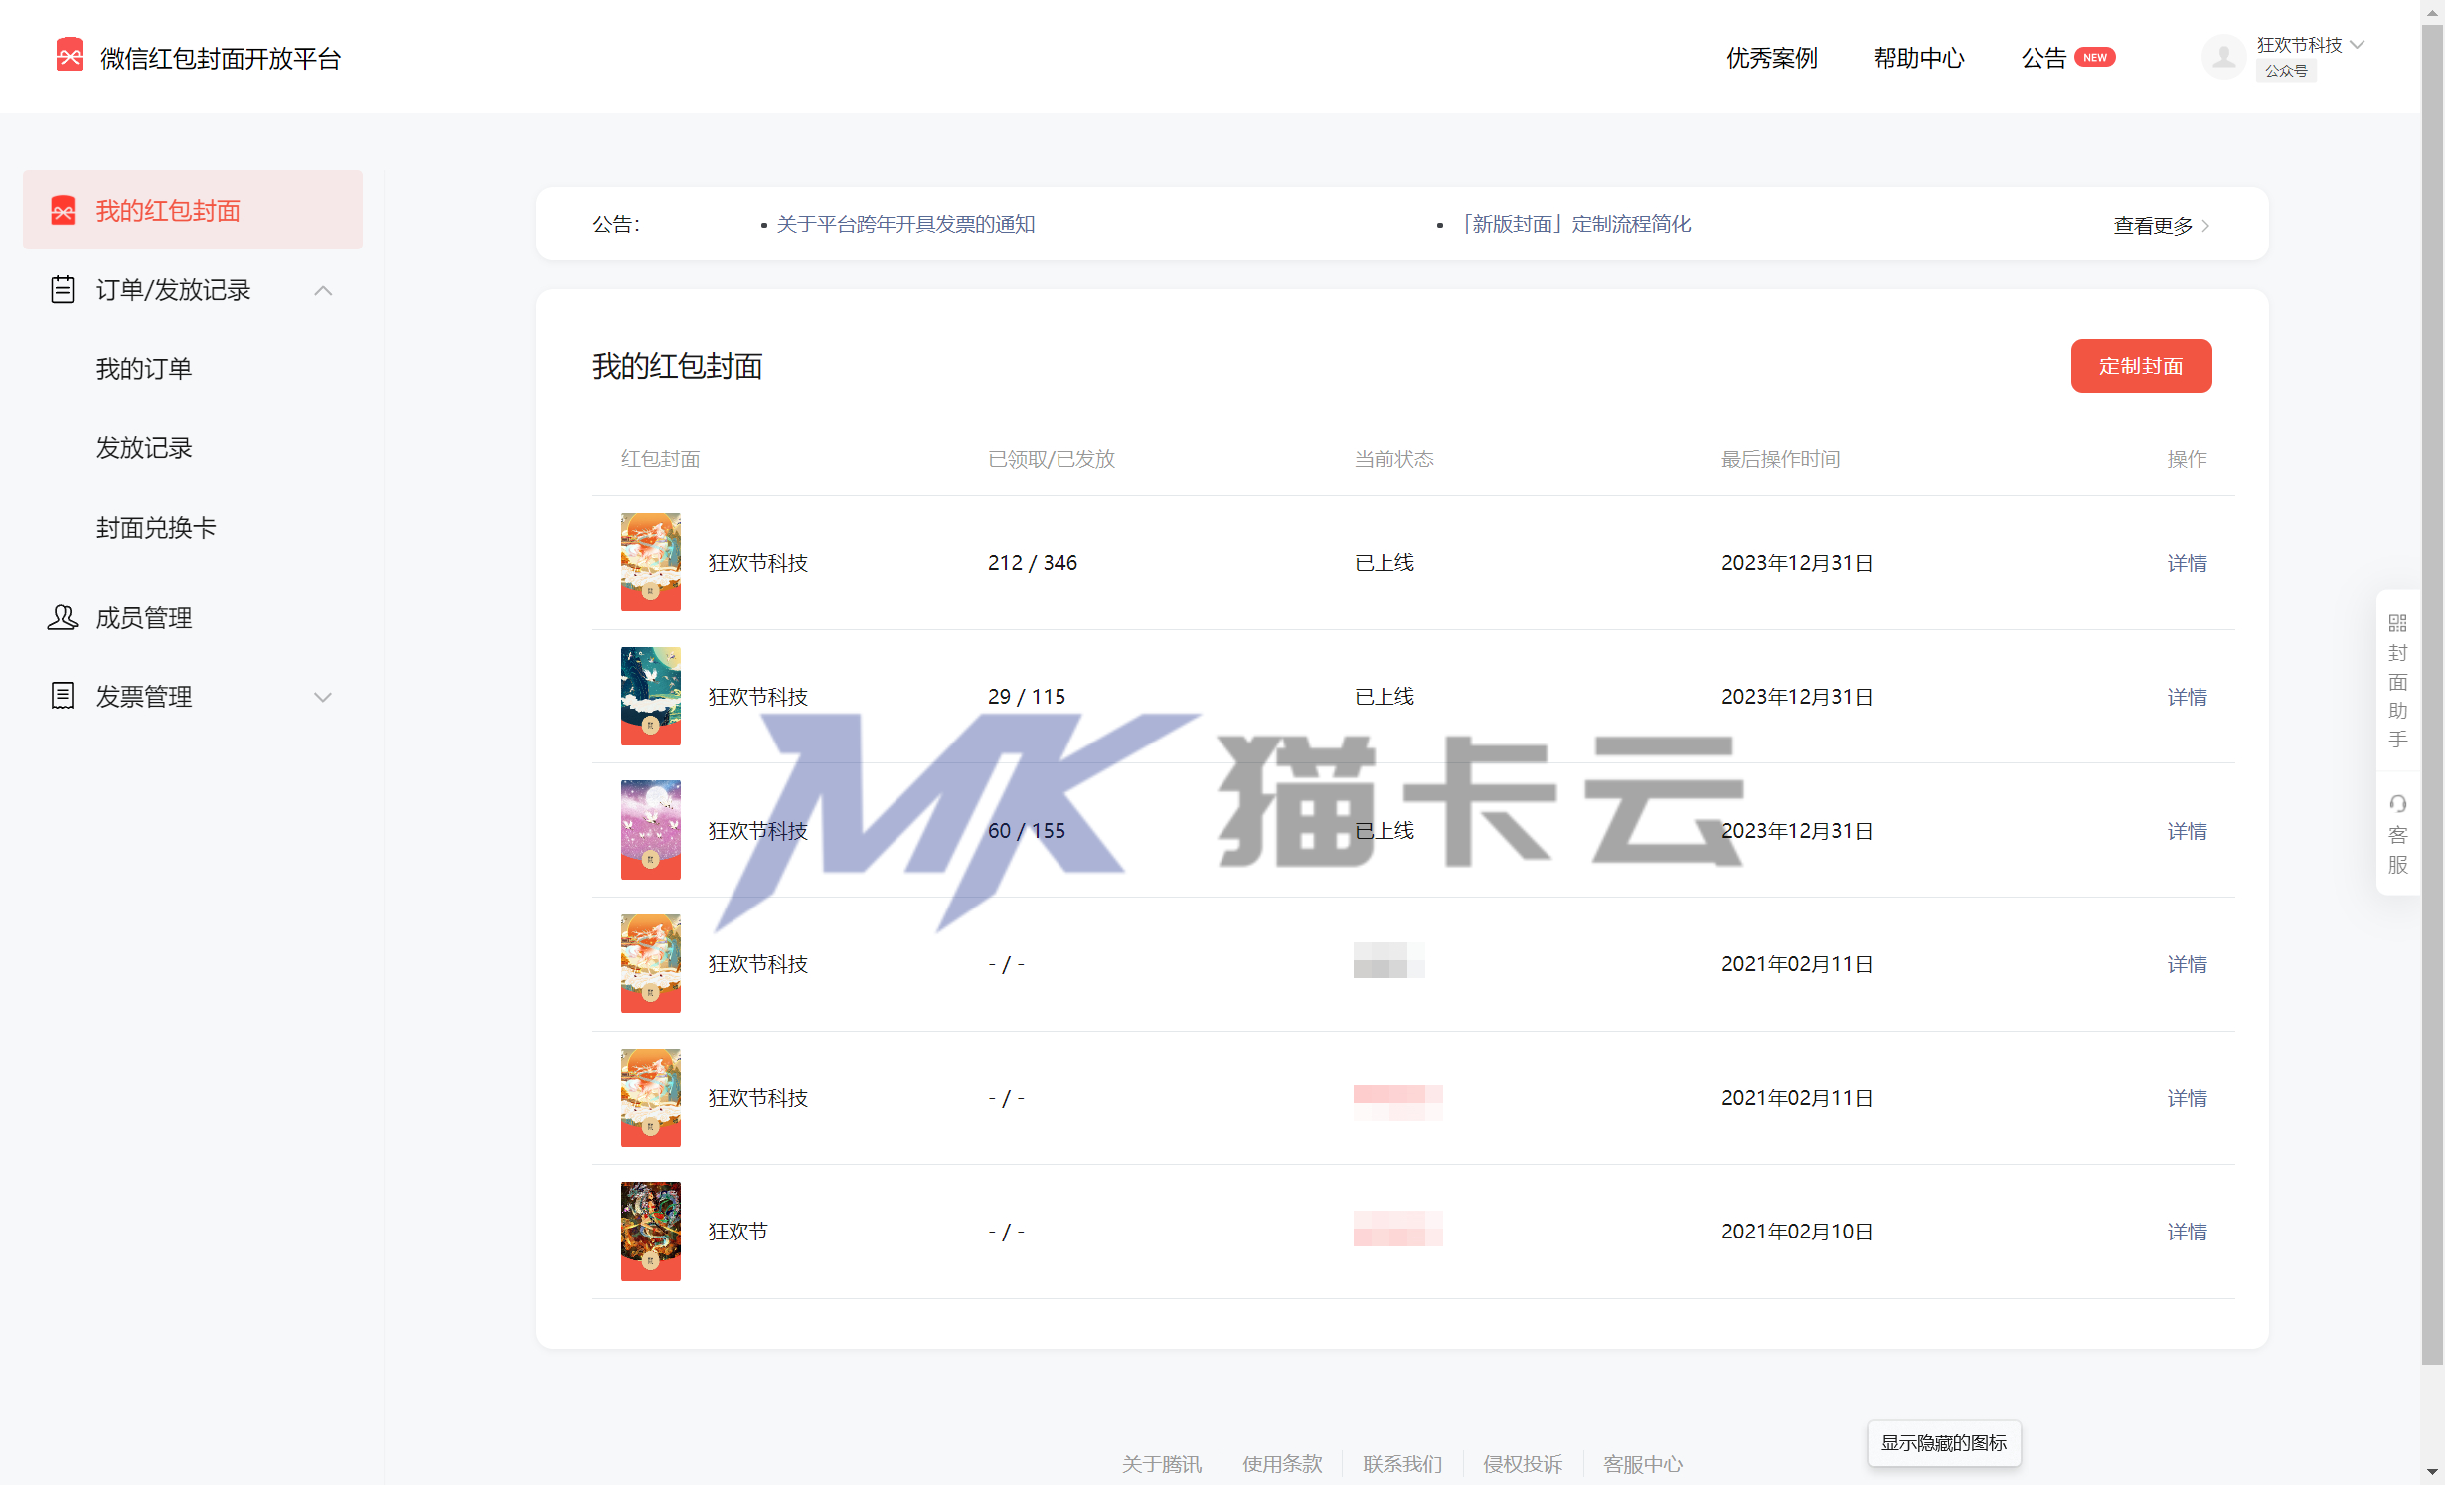Open the 狂欢节科技 account dropdown arrow
The height and width of the screenshot is (1485, 2445).
(2358, 44)
